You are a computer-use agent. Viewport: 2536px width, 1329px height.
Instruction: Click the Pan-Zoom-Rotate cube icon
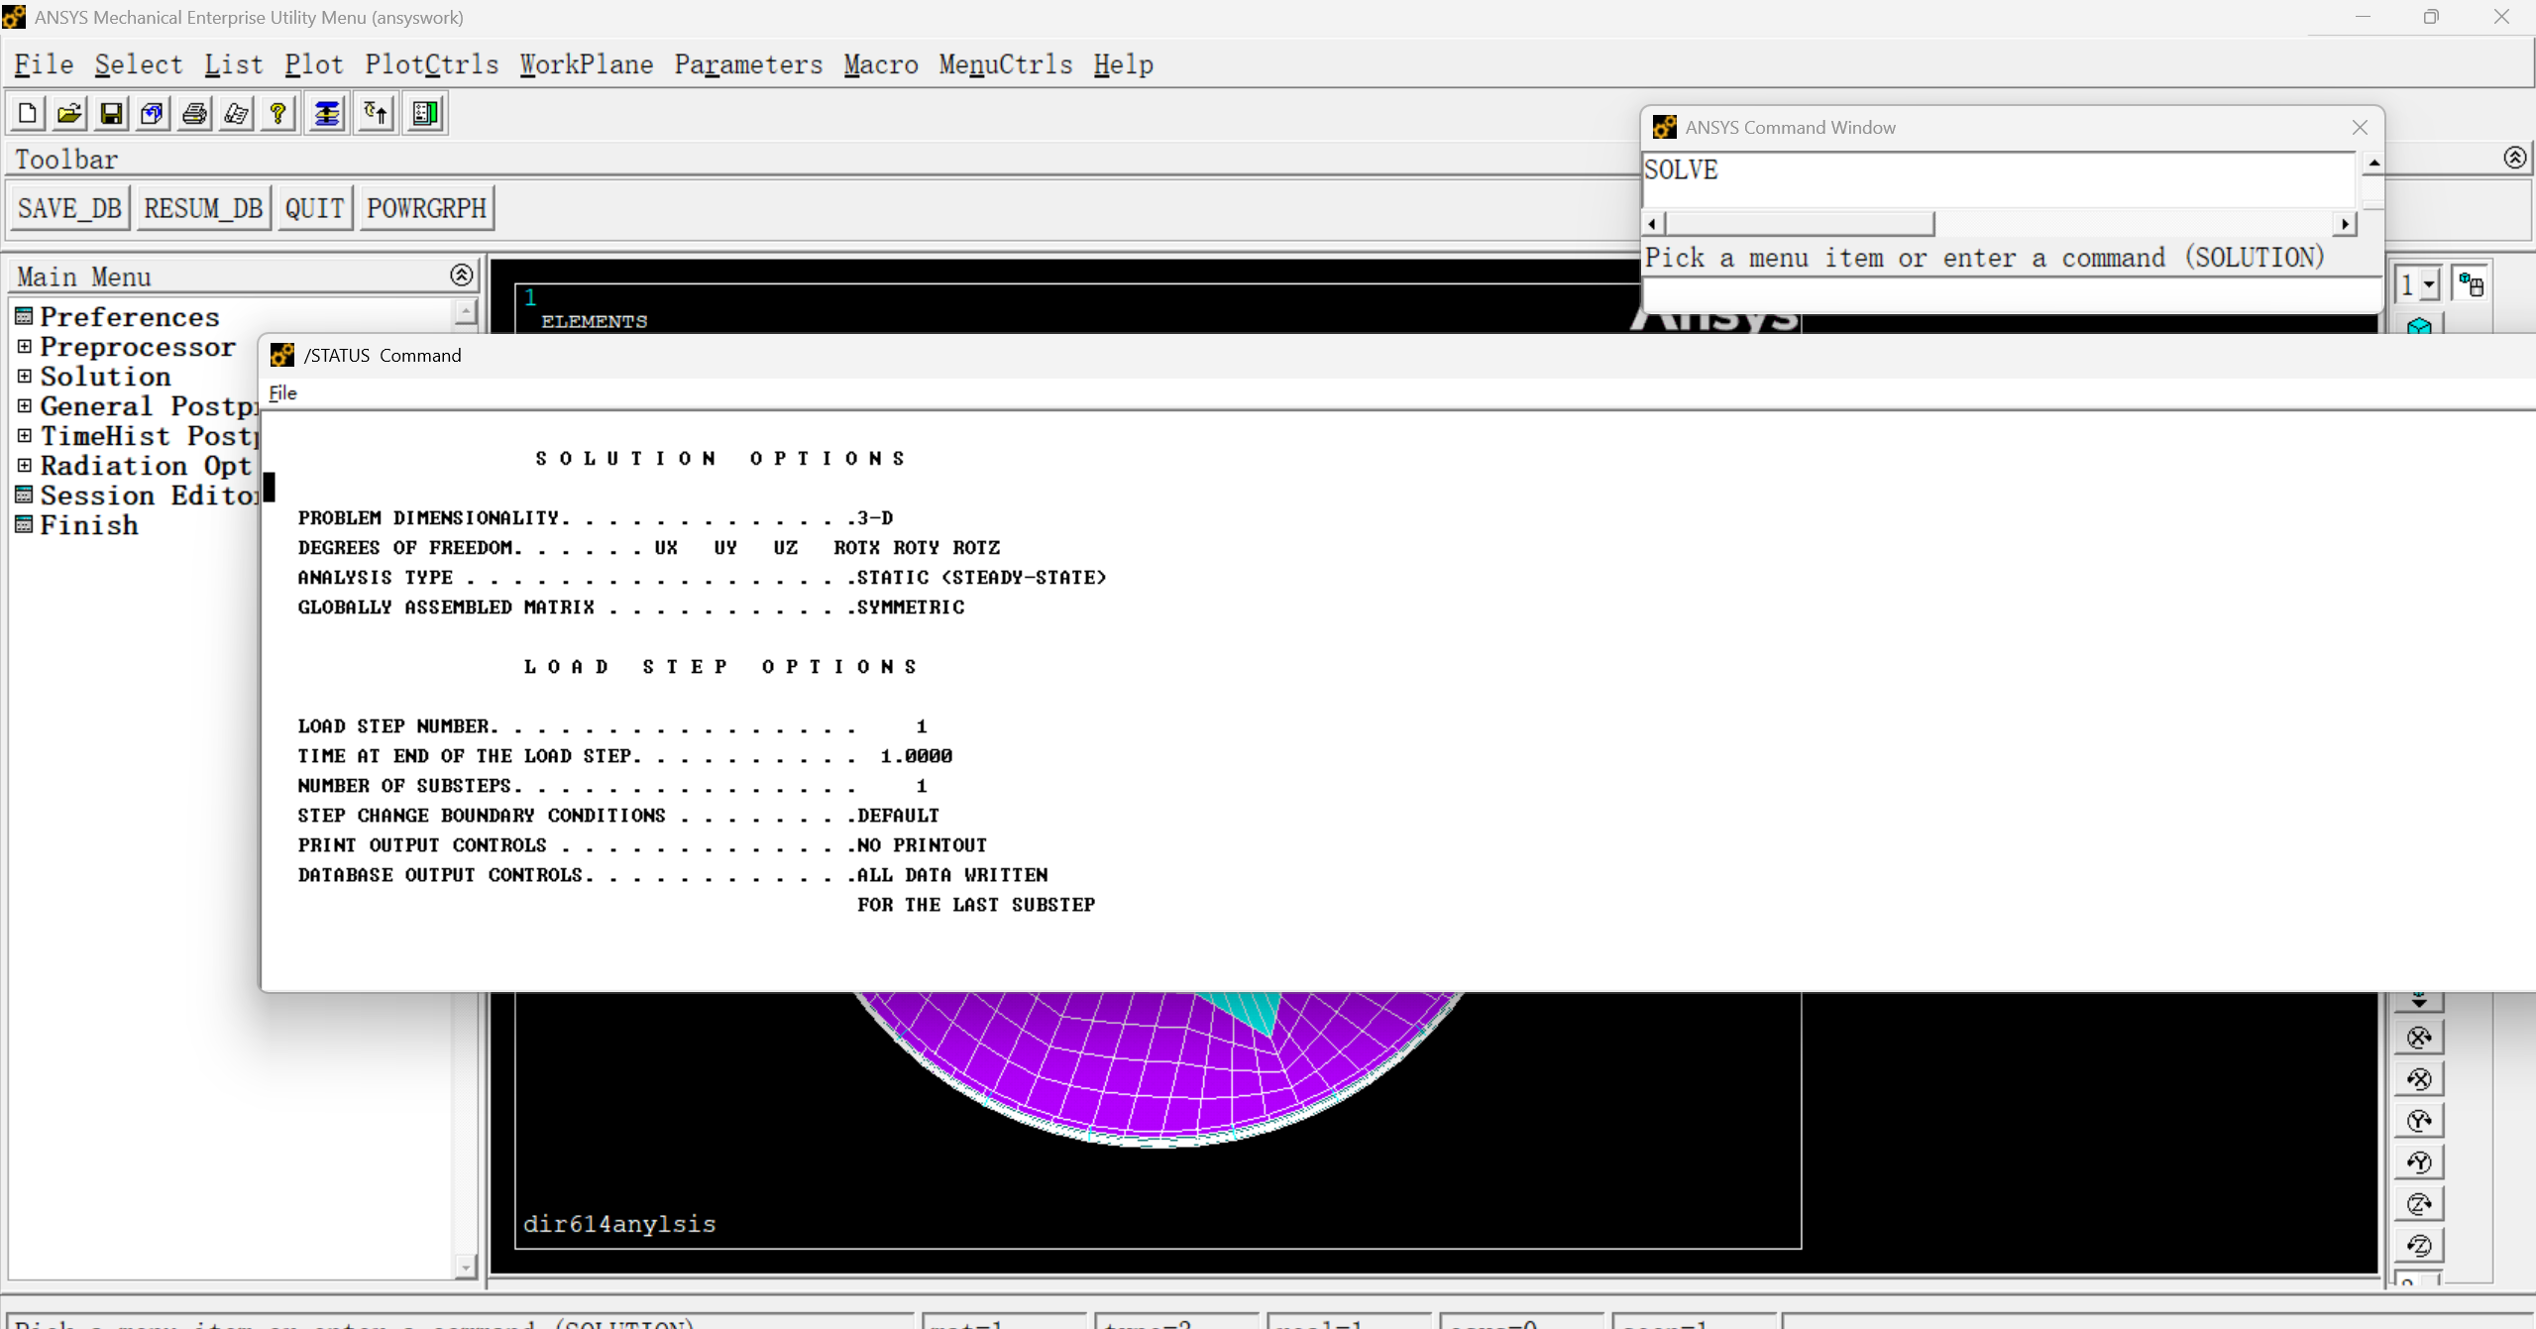(x=153, y=113)
